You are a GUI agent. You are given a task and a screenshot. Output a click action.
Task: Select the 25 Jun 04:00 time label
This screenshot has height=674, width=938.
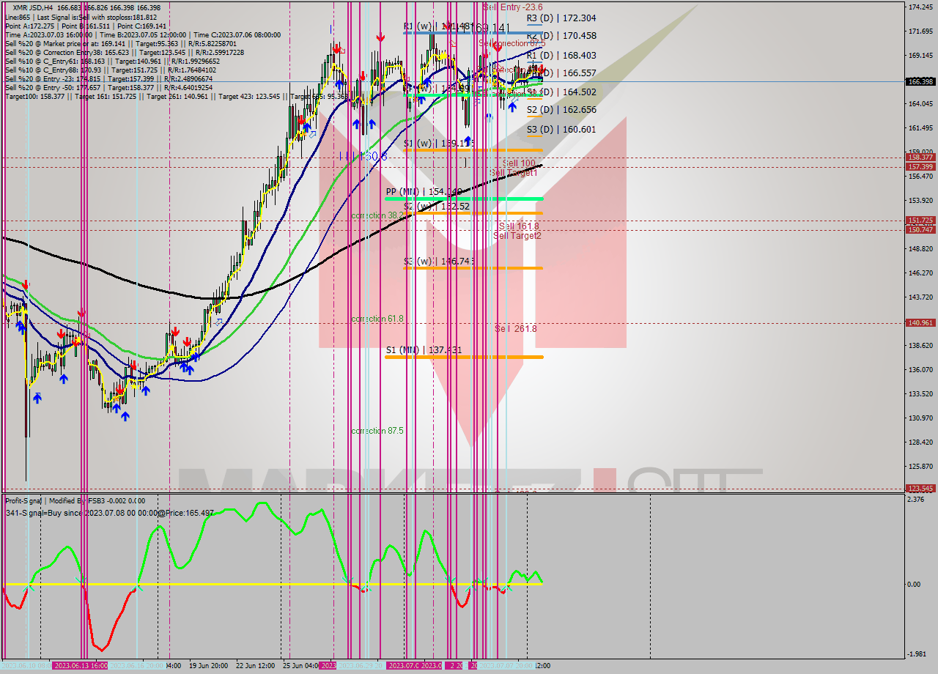pyautogui.click(x=300, y=666)
